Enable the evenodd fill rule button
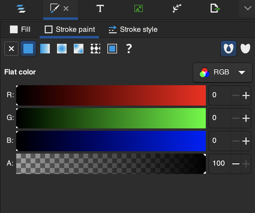Screen dimensions: 255x213 229,49
